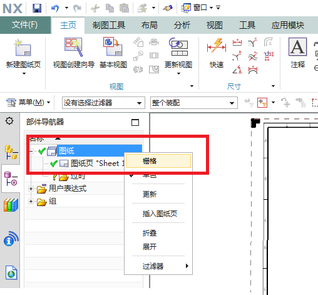318x295 pixels.
Task: Expand the 组 tree node
Action: 31,202
